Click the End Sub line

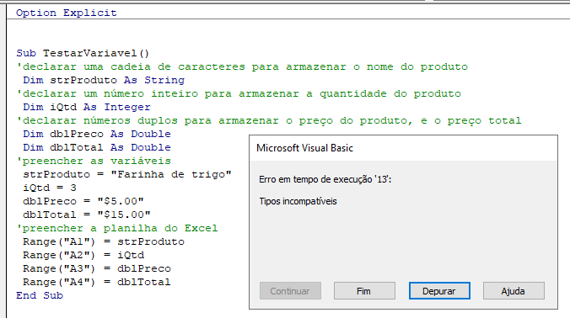coord(40,295)
